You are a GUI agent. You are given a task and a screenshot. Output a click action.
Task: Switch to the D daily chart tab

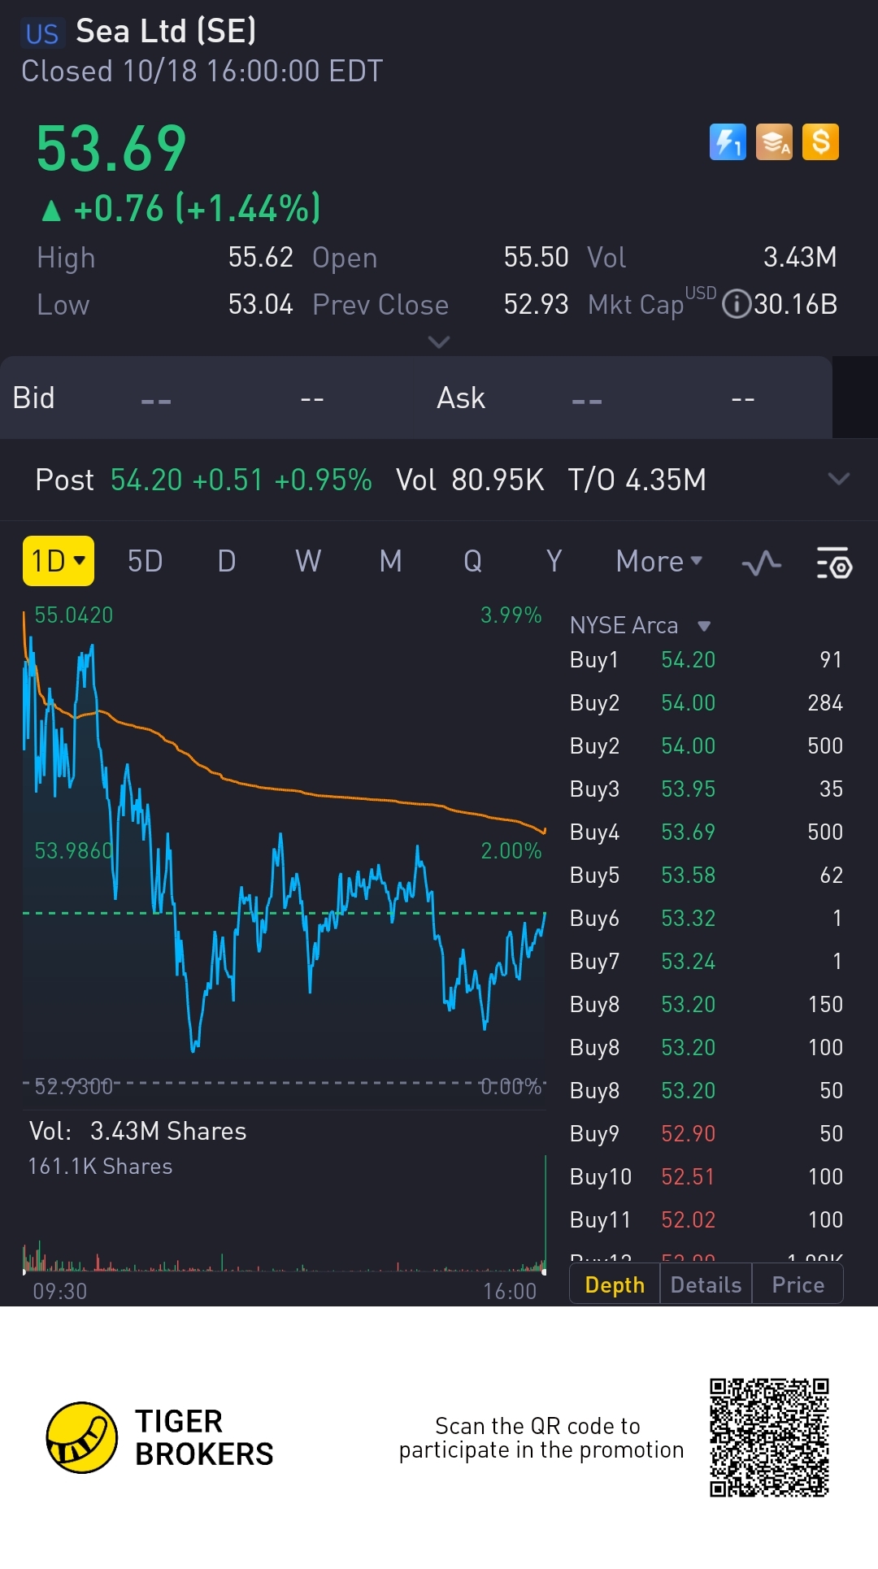227,561
